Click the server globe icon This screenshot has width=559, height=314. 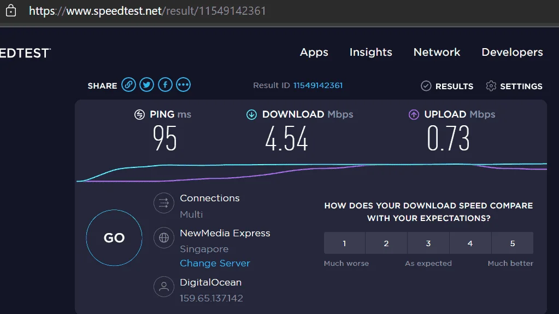163,237
